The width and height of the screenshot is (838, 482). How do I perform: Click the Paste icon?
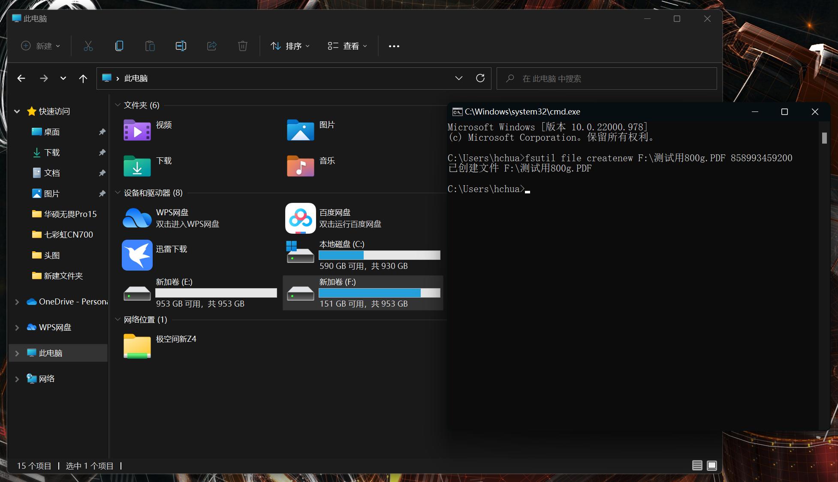[150, 46]
